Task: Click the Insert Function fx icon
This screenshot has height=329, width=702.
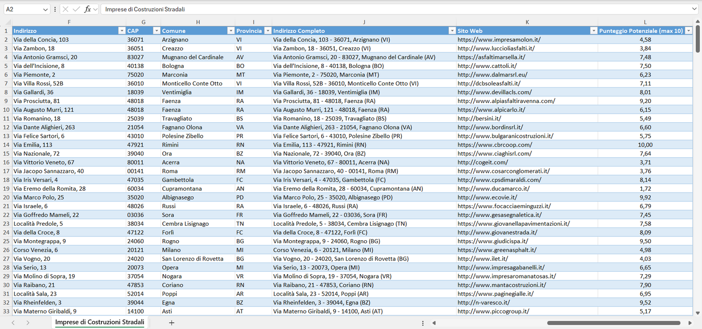Action: coord(87,9)
